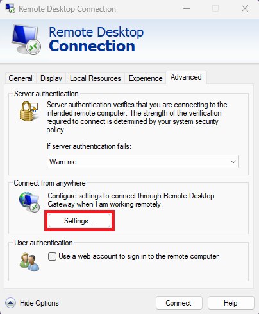Close the Remote Desktop Connection window
The height and width of the screenshot is (314, 259).
click(245, 9)
